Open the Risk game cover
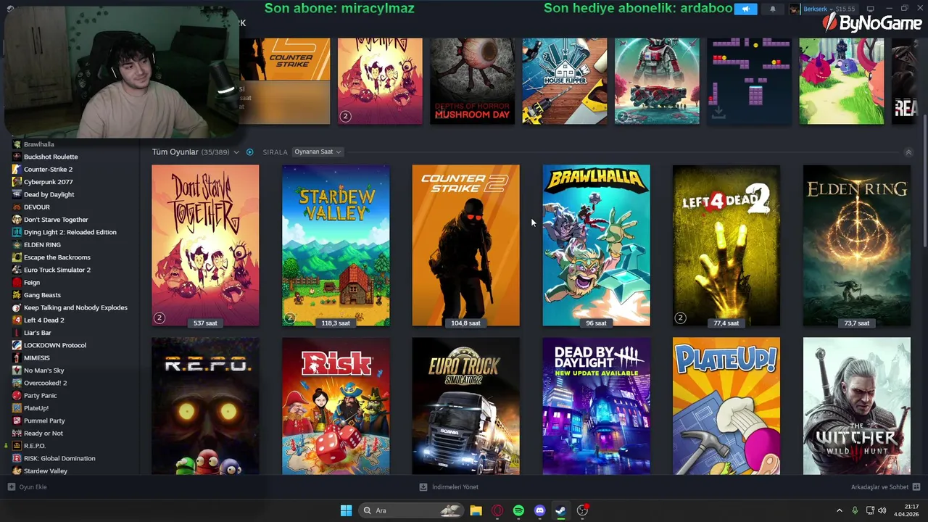The image size is (928, 522). [x=336, y=406]
